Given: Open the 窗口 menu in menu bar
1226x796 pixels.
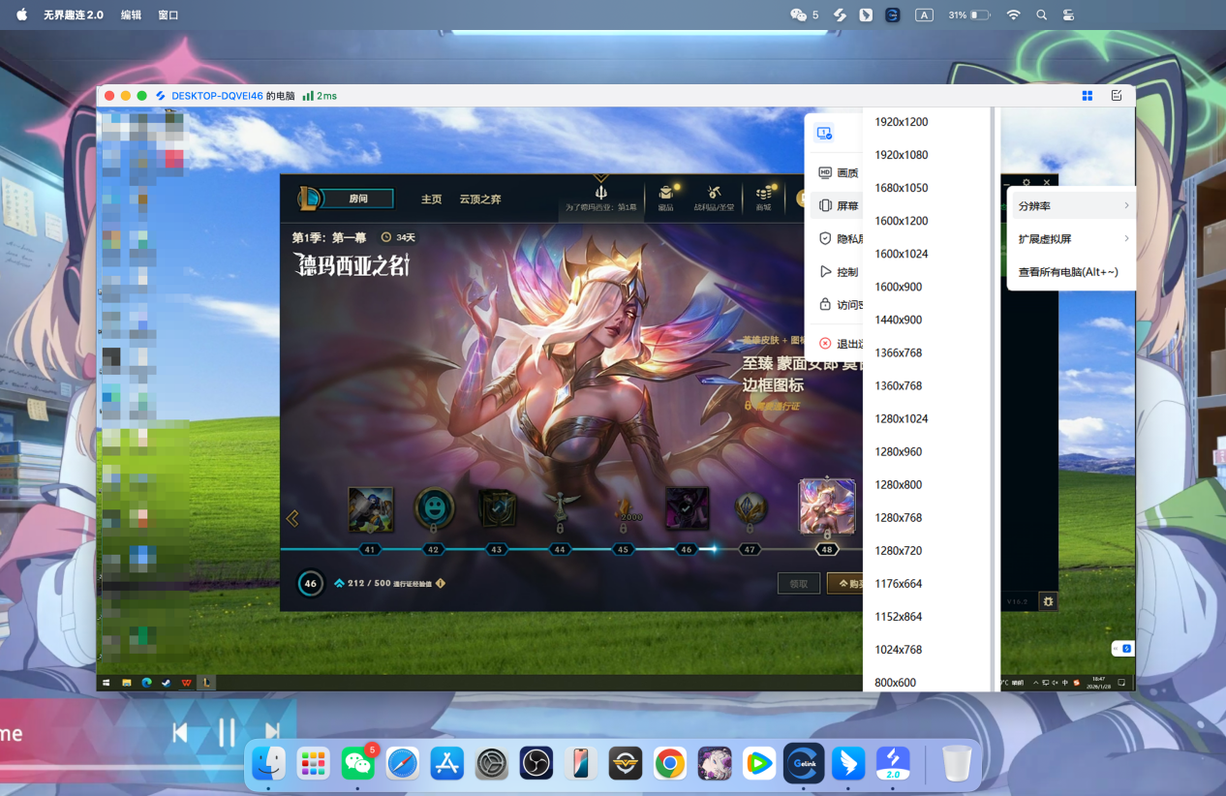Looking at the screenshot, I should pos(169,15).
